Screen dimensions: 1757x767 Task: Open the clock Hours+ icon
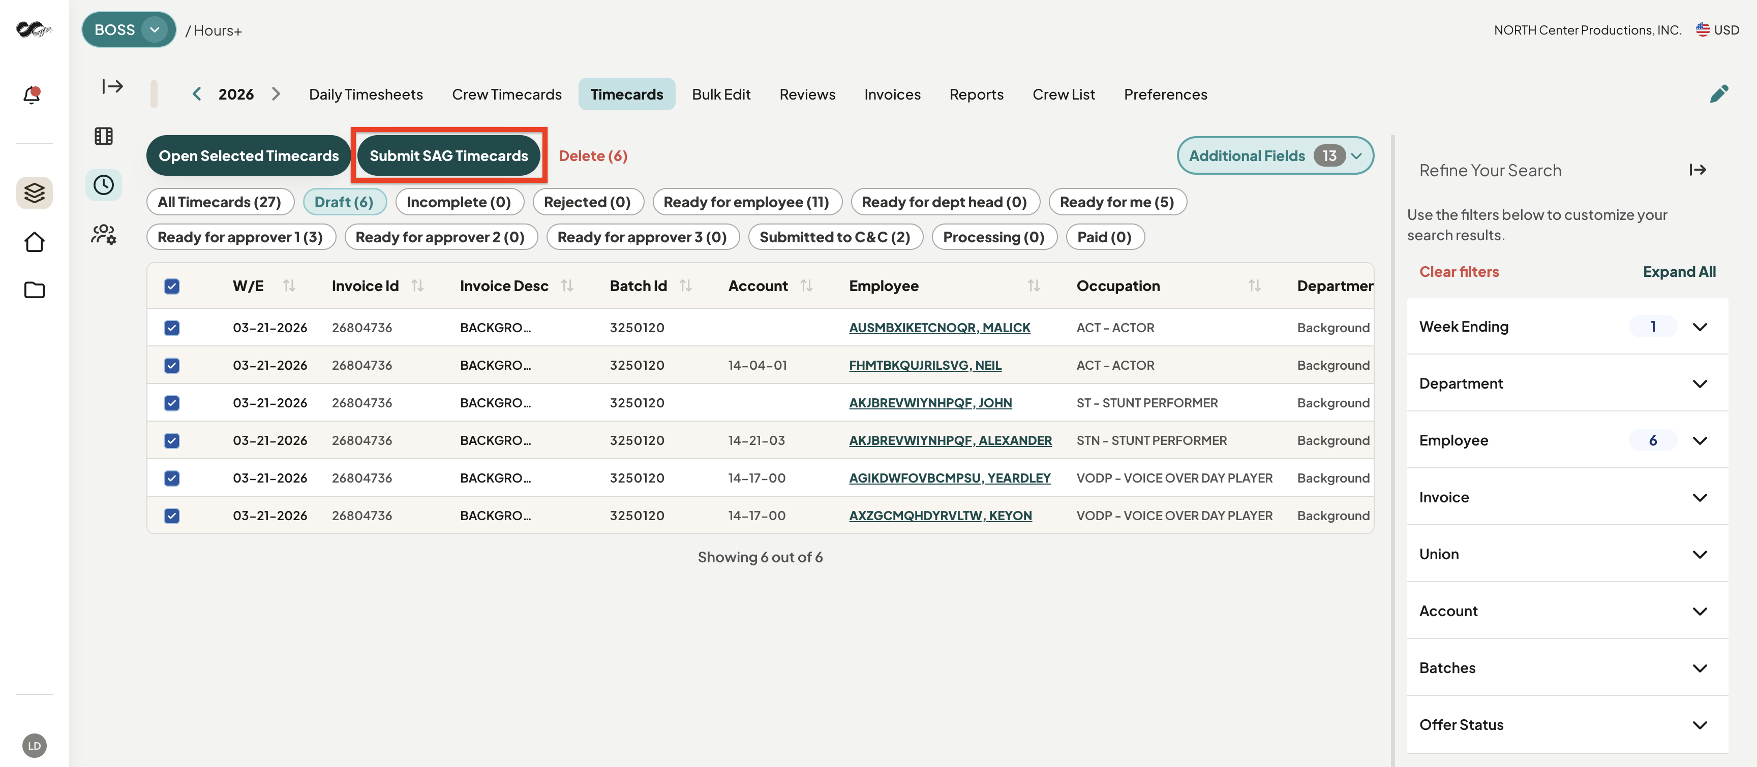104,184
